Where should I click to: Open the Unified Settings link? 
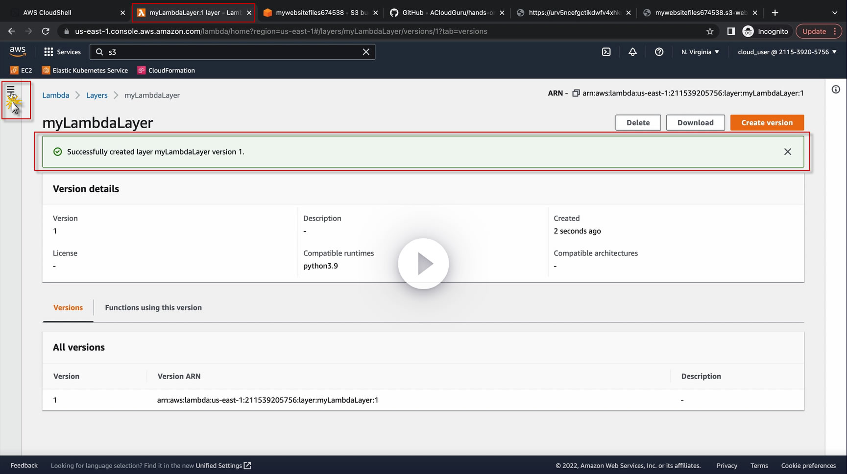pyautogui.click(x=223, y=466)
